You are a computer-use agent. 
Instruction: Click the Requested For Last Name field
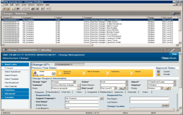[x=149, y=102]
